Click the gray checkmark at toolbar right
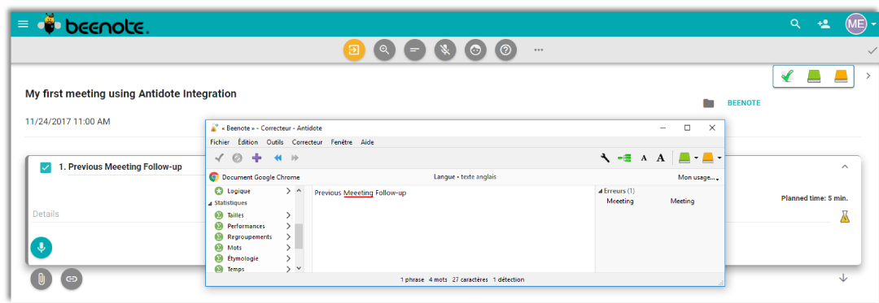Image resolution: width=879 pixels, height=303 pixels. coord(872,50)
